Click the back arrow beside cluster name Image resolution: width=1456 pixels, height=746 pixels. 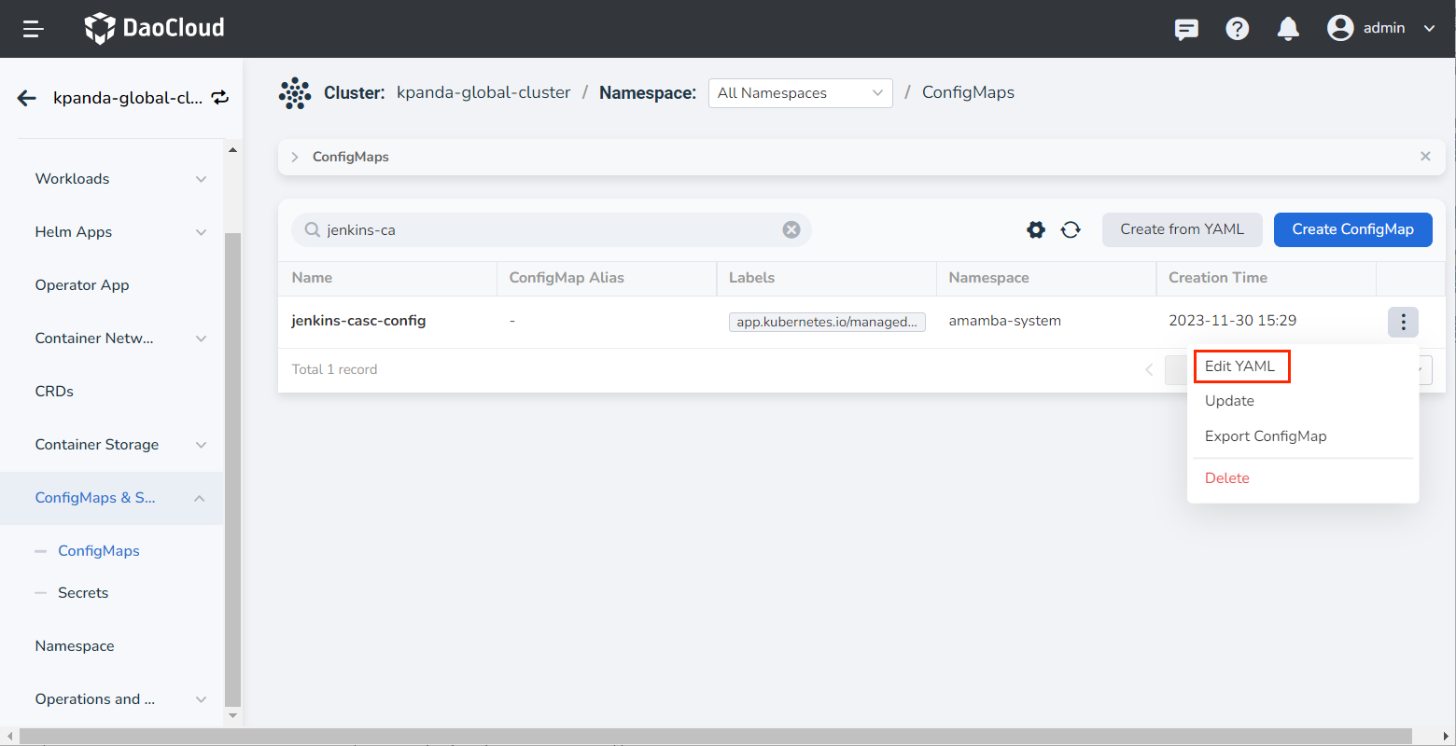(27, 98)
